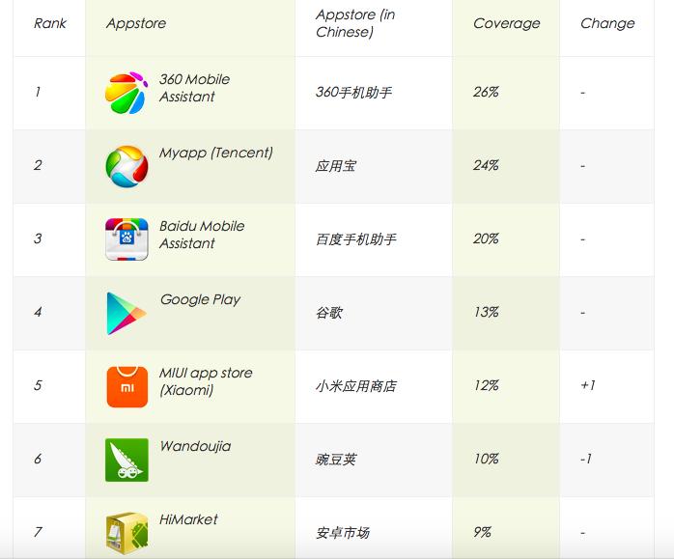Select the Chinese name 应用宝

[x=336, y=166]
